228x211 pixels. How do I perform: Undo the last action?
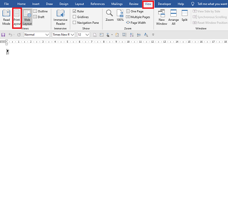point(10,35)
